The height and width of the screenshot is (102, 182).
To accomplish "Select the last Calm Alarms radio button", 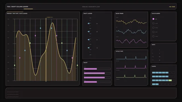I will pos(153,36).
